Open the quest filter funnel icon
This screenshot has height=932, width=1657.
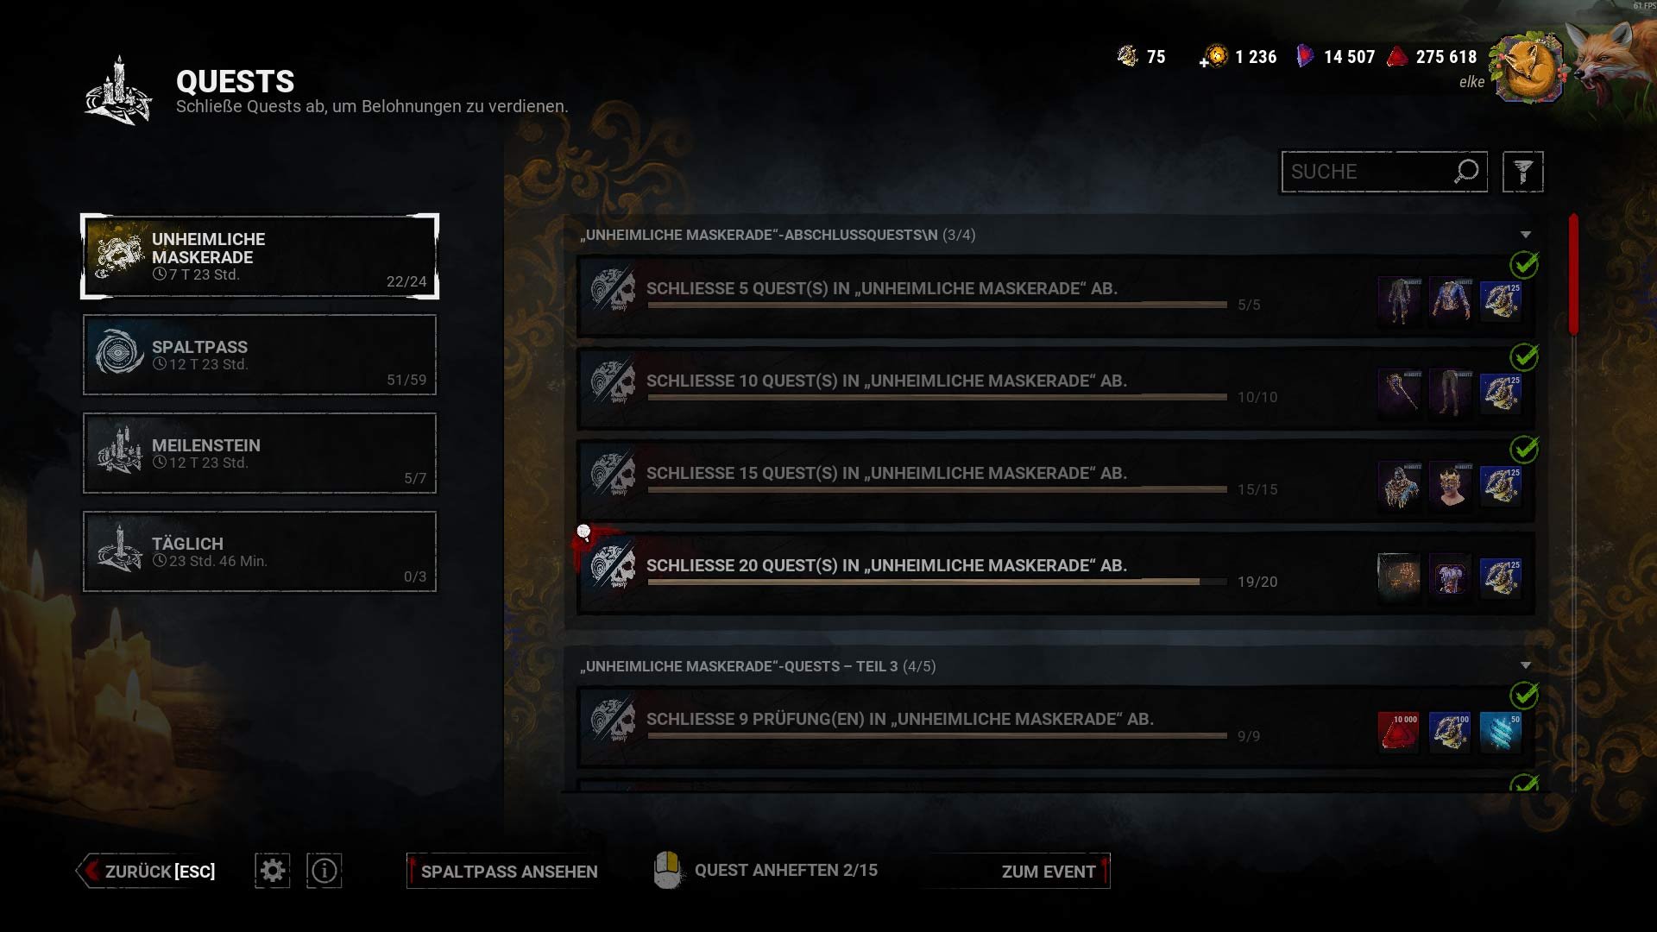click(x=1522, y=172)
